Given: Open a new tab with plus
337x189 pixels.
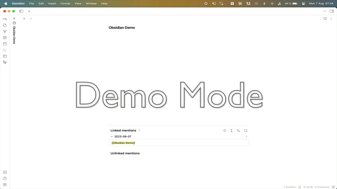Looking at the screenshot, I should 29,11.
